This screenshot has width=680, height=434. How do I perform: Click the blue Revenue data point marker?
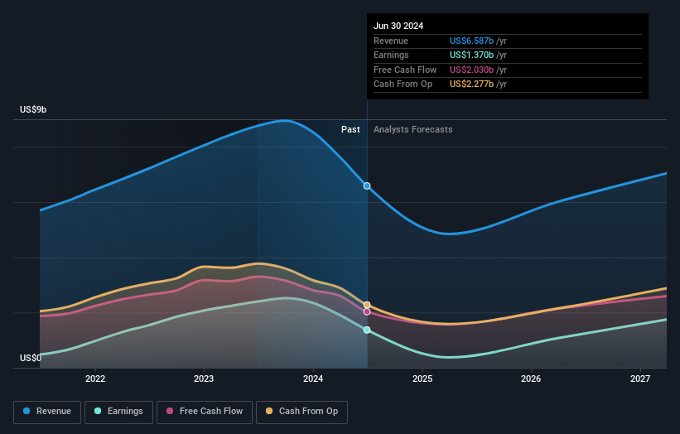pos(367,186)
